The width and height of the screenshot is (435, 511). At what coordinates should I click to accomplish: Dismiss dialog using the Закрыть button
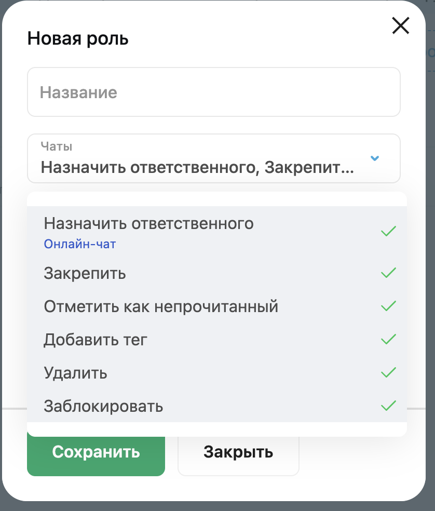coord(238,456)
